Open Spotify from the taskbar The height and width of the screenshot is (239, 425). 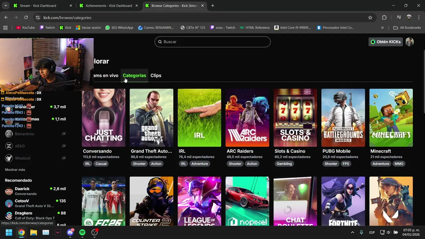point(82,232)
